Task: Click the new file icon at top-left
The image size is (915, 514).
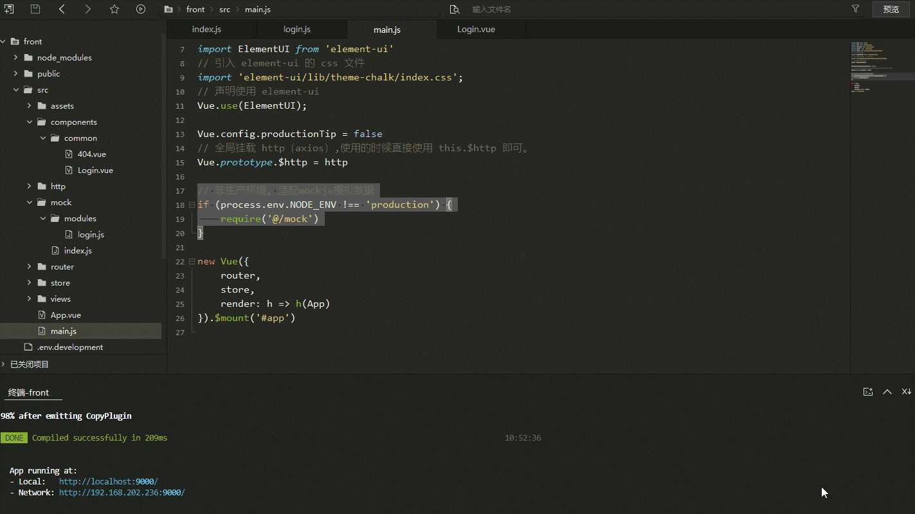Action: coord(9,9)
